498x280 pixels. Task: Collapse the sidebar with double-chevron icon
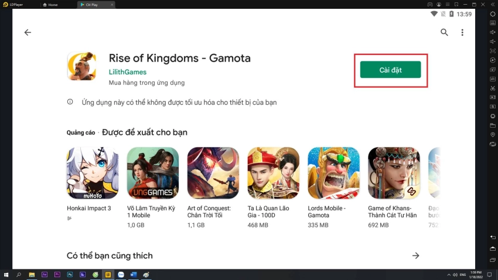click(493, 5)
